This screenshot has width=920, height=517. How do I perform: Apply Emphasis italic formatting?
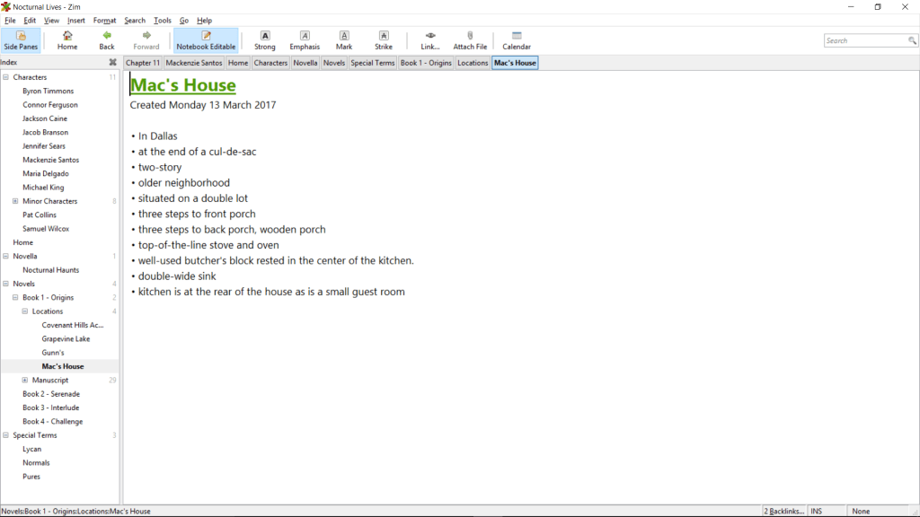(x=305, y=40)
